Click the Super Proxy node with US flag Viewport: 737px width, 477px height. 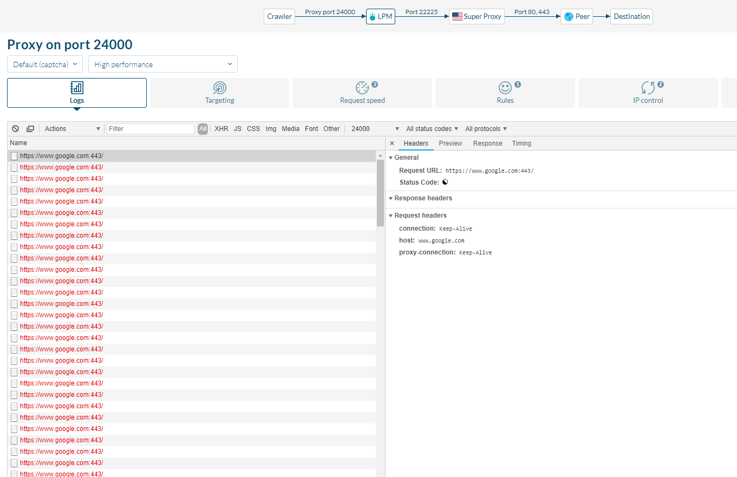(477, 17)
